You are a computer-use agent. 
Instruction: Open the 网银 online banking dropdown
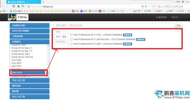[149, 11]
